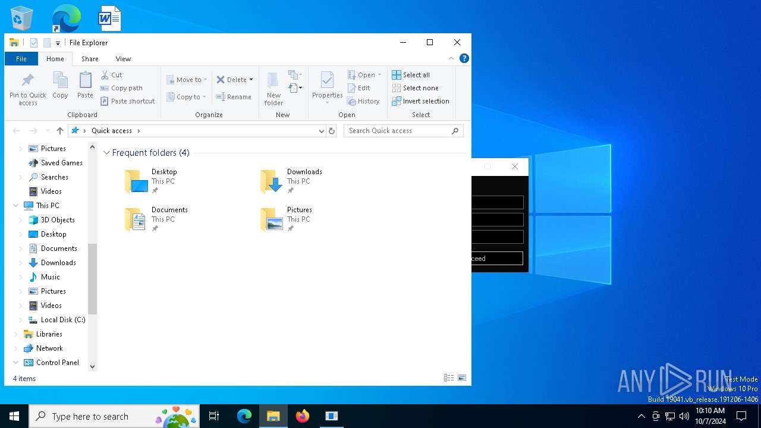The height and width of the screenshot is (428, 761).
Task: Click Select all in the ribbon
Action: coord(411,75)
